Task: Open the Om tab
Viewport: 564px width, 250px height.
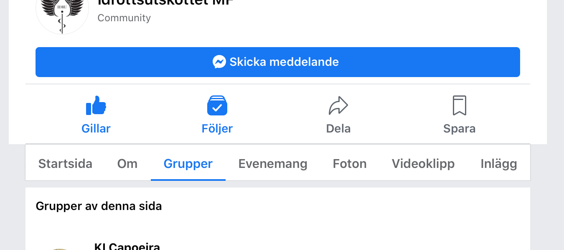Action: (127, 164)
